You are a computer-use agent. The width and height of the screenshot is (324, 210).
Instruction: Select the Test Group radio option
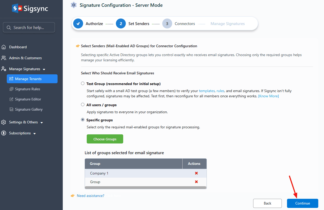pyautogui.click(x=83, y=83)
